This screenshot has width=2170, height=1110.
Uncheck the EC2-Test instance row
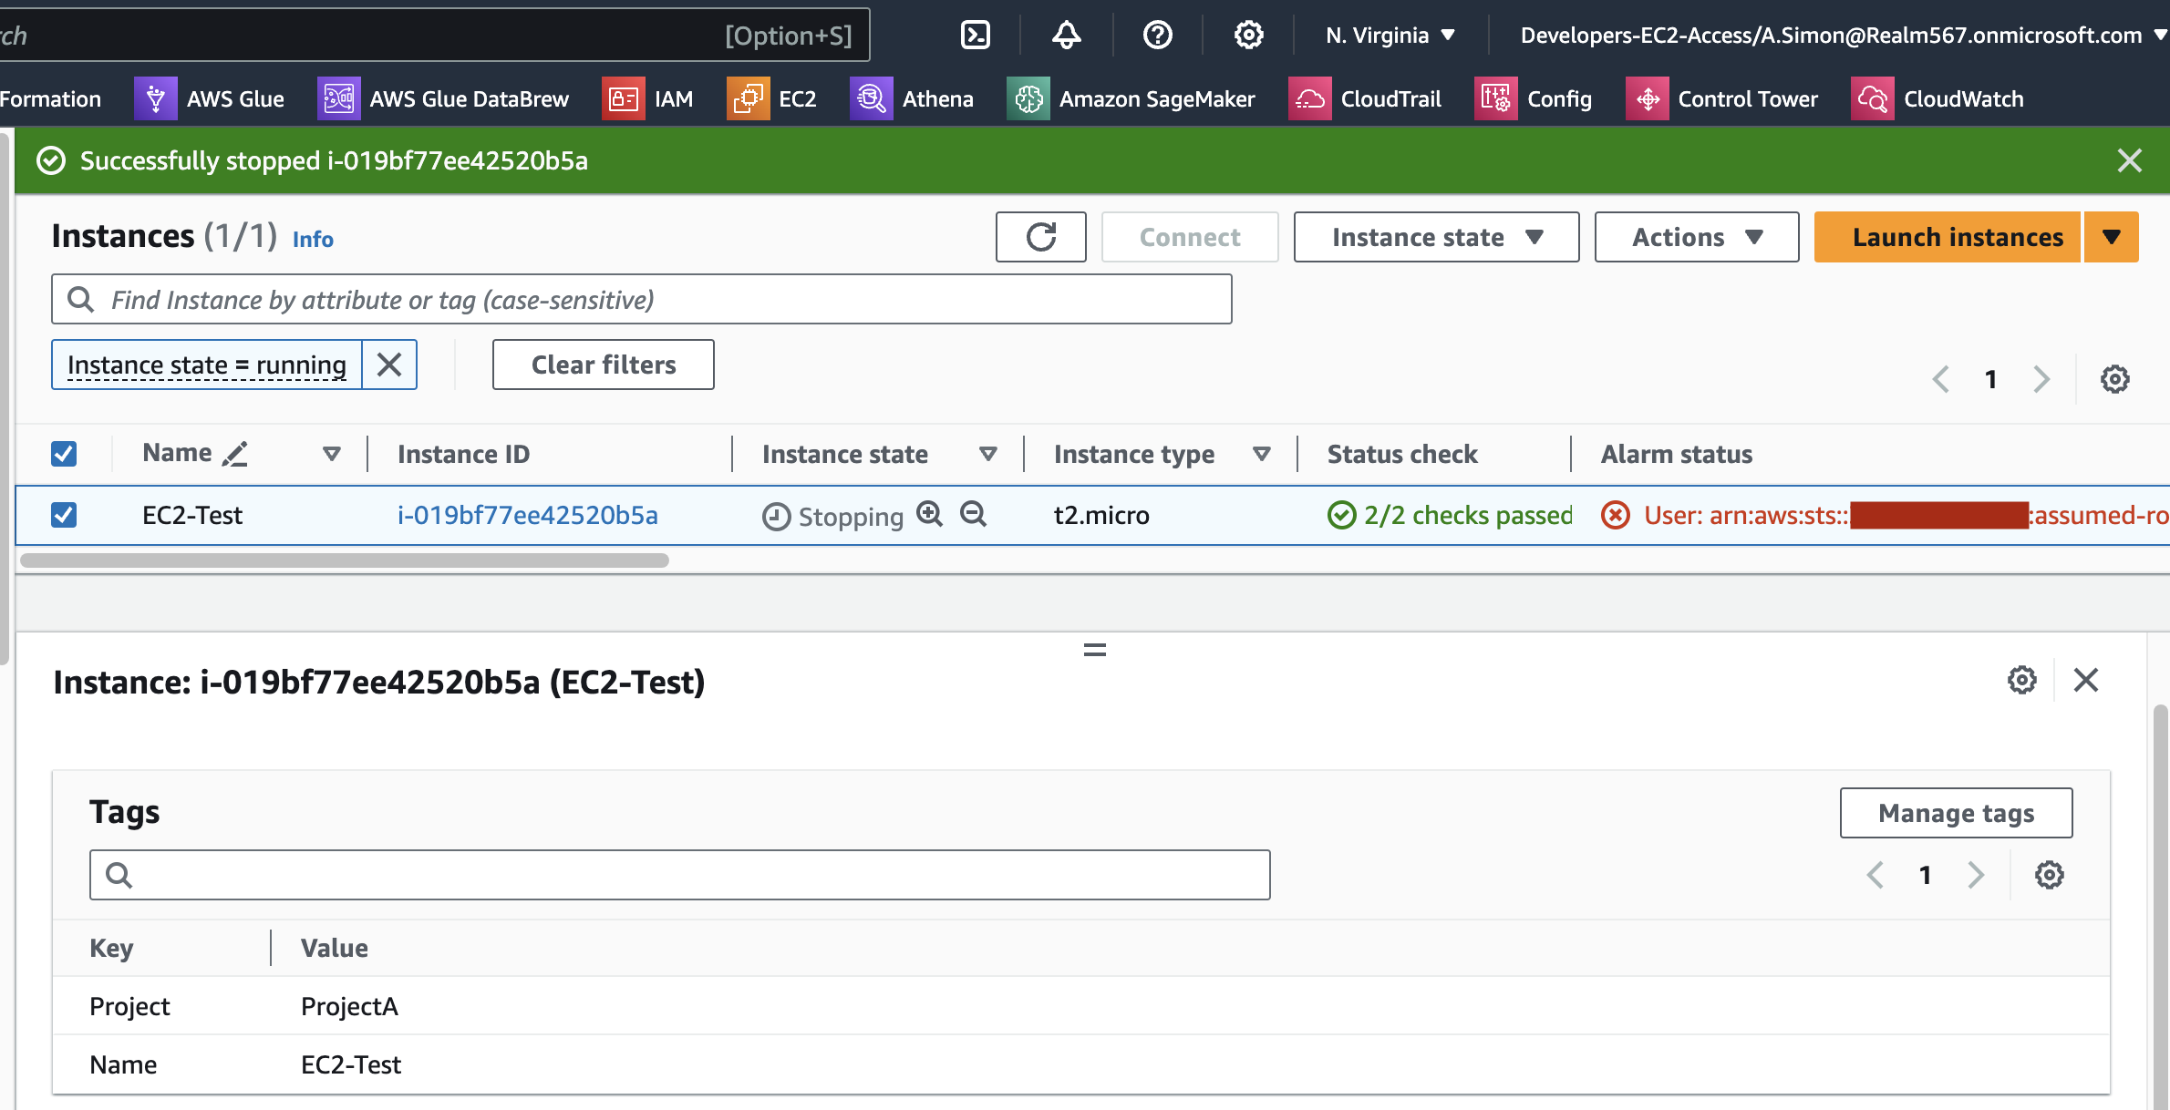64,515
